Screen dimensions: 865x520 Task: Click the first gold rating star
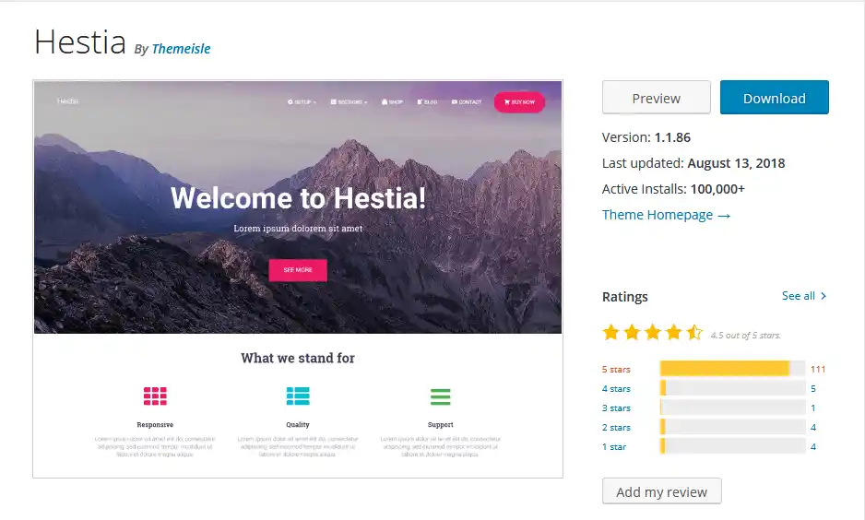[x=610, y=333]
